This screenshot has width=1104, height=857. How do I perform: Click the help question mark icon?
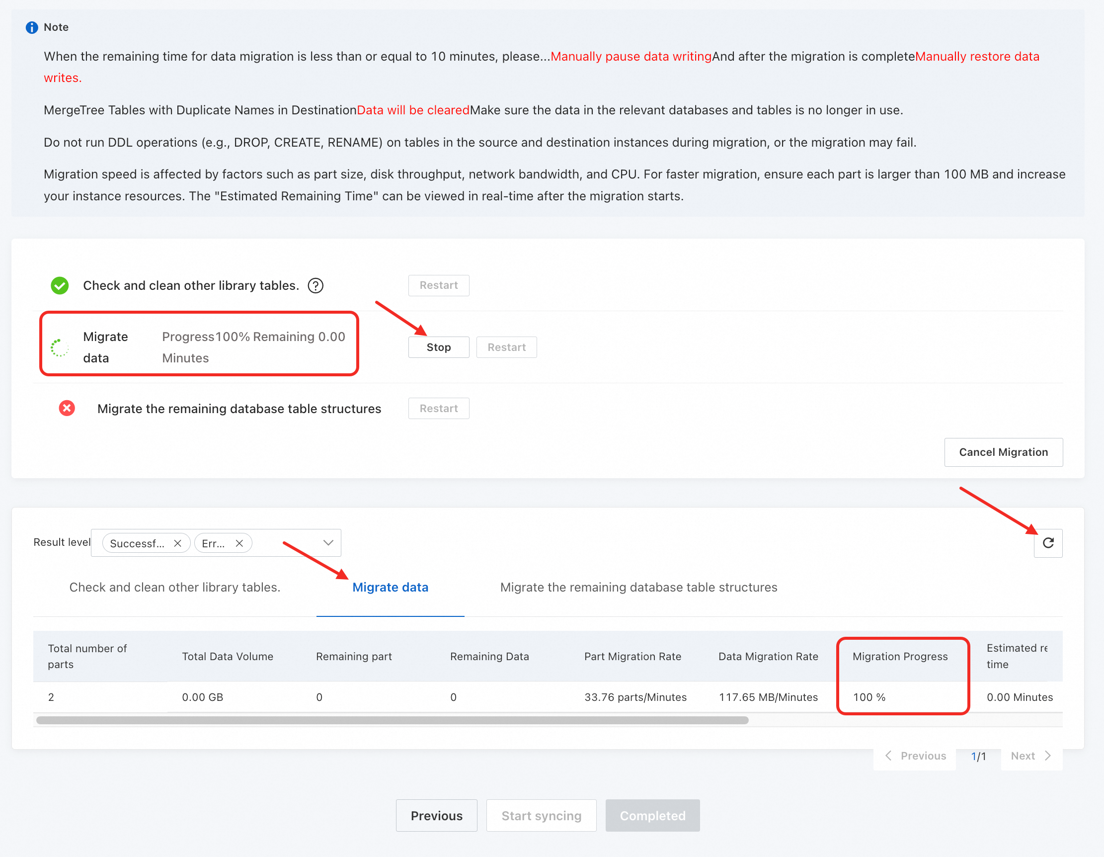315,286
